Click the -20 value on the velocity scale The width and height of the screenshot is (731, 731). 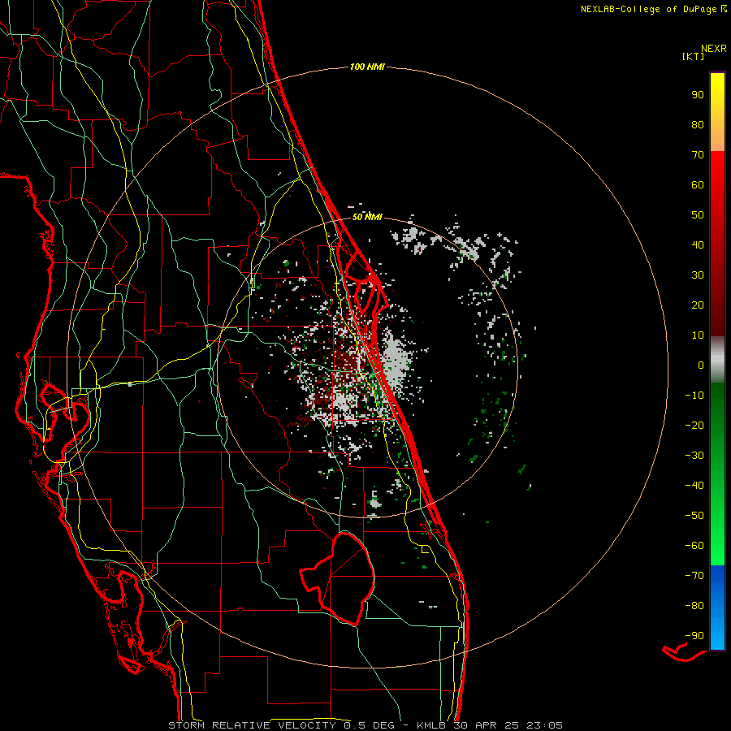(x=694, y=426)
